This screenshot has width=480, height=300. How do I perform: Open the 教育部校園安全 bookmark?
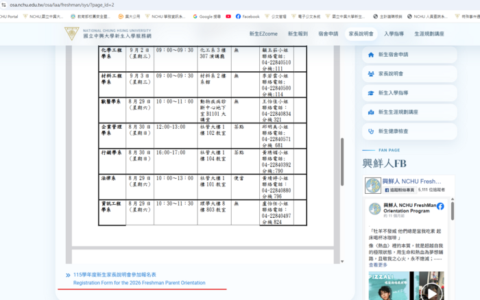point(91,16)
